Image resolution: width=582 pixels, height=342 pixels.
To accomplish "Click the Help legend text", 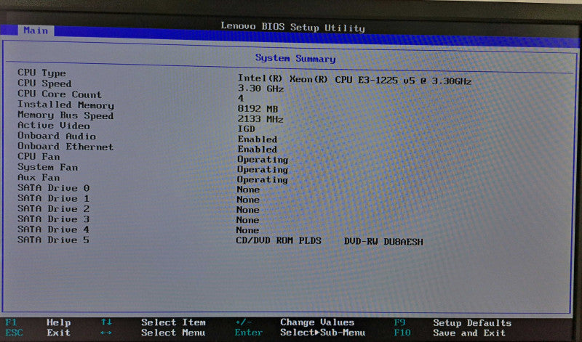I will (x=59, y=322).
